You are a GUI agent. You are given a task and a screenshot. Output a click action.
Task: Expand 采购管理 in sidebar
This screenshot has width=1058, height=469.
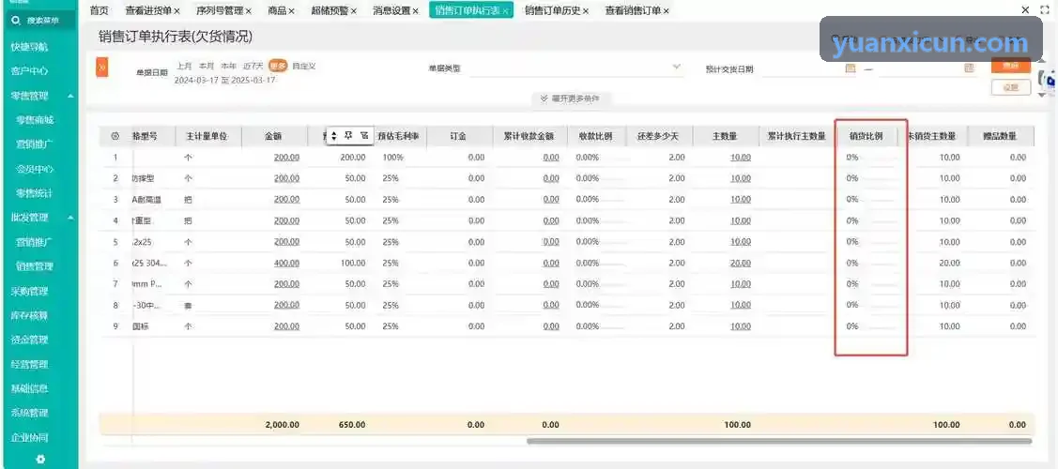(30, 291)
